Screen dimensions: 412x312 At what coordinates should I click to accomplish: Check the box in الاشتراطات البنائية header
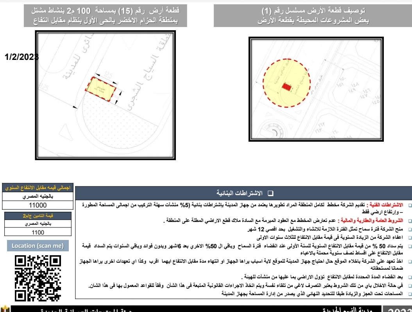270,194
